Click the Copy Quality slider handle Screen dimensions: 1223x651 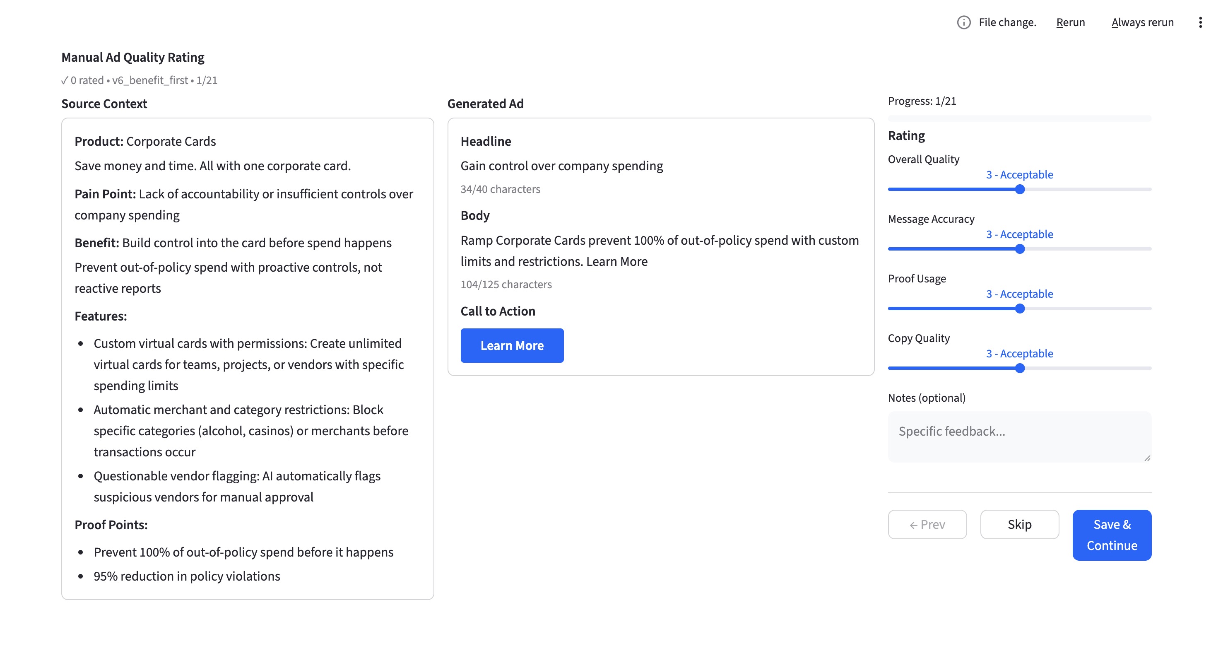coord(1019,369)
